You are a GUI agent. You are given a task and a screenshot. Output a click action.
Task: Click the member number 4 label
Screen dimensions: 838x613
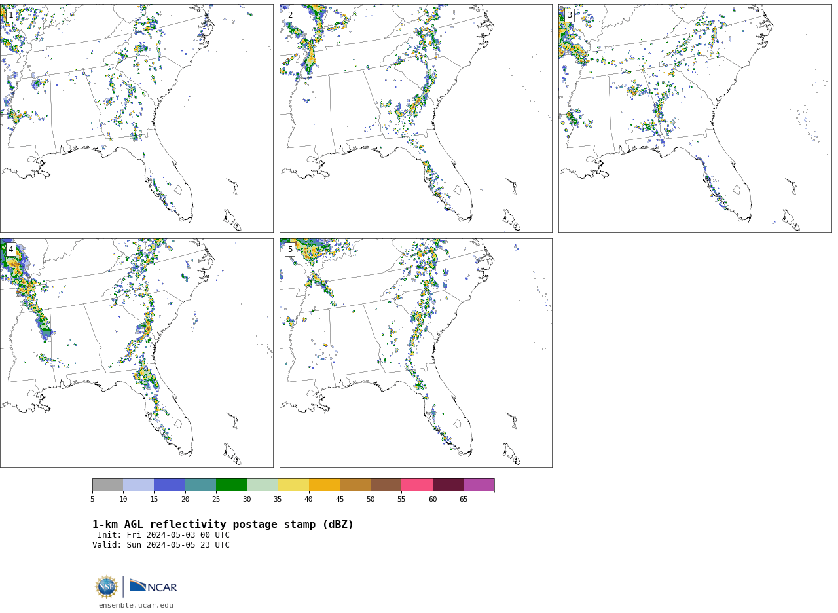click(x=10, y=250)
